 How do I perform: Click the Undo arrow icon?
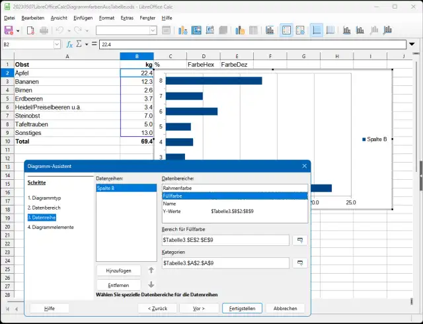(x=59, y=30)
